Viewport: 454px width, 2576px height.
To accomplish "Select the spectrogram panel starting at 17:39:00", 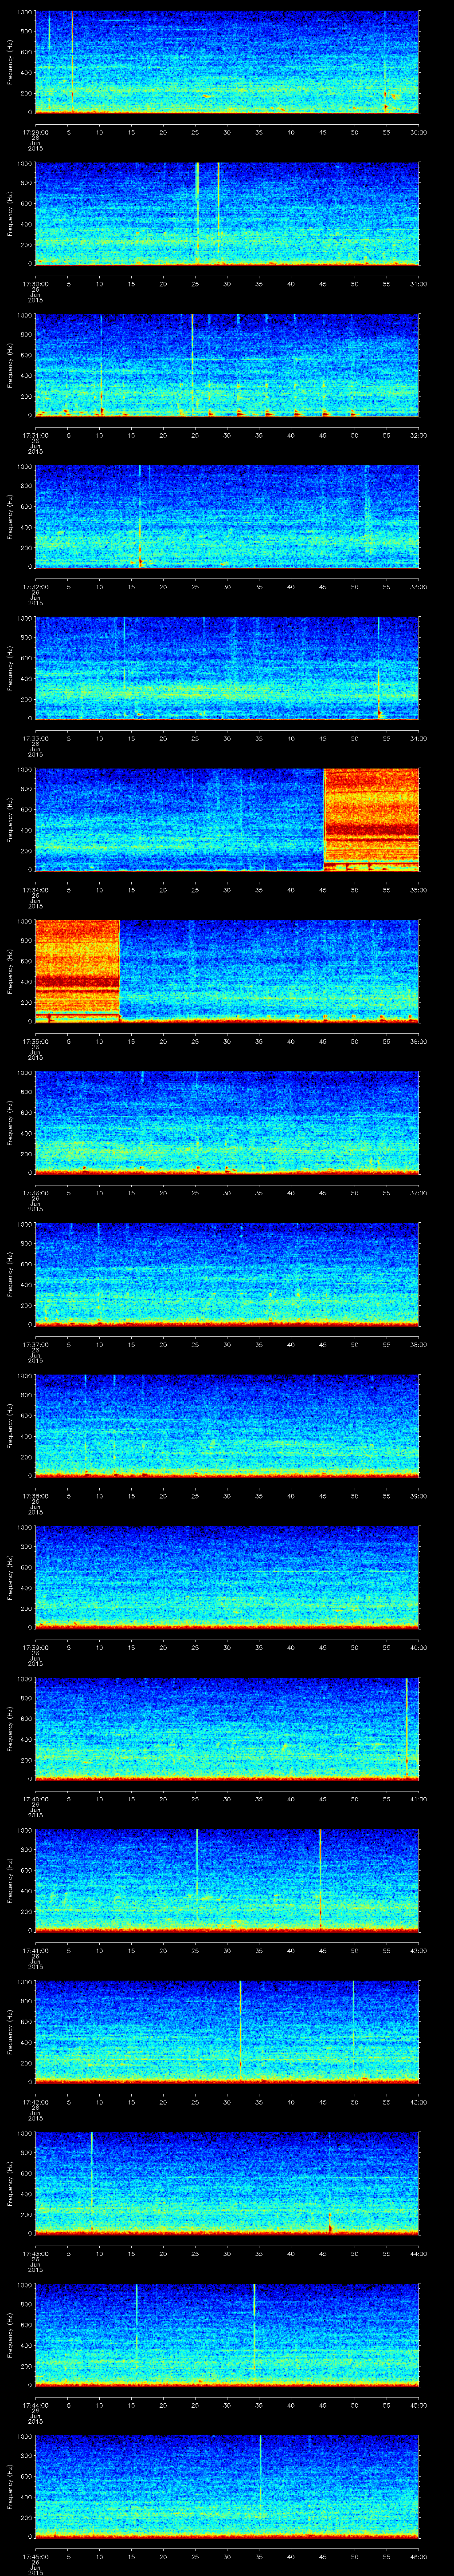I will [x=227, y=1578].
